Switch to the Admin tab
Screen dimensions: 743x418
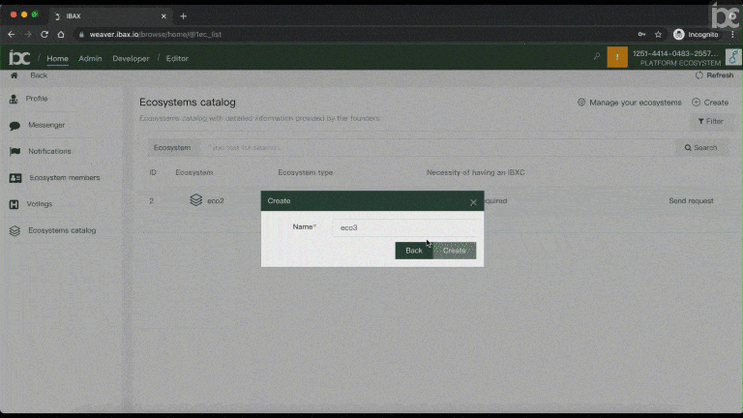(90, 58)
